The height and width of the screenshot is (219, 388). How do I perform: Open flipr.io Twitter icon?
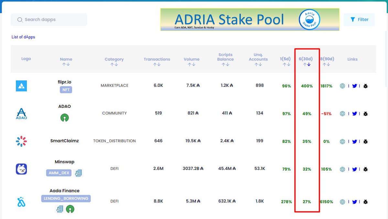tap(355, 86)
